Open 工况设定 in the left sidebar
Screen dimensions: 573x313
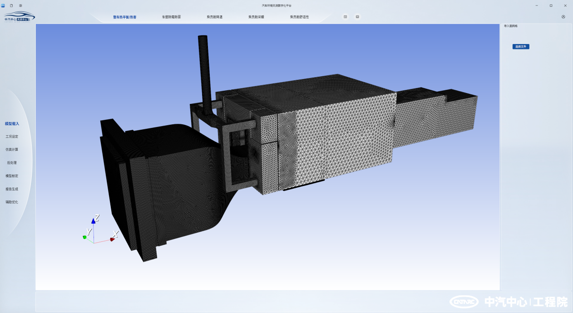[x=12, y=137]
